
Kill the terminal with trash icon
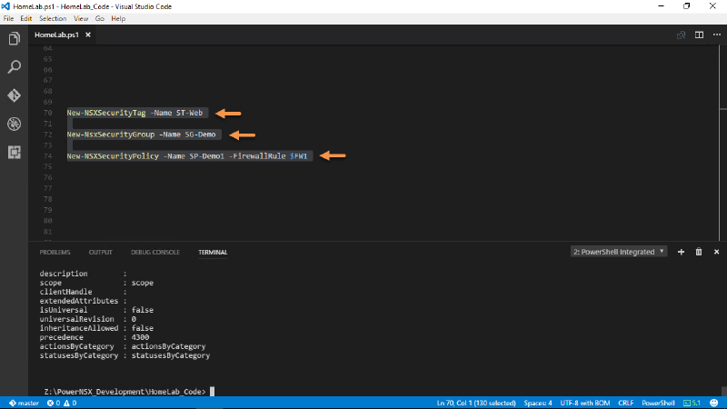pyautogui.click(x=699, y=252)
